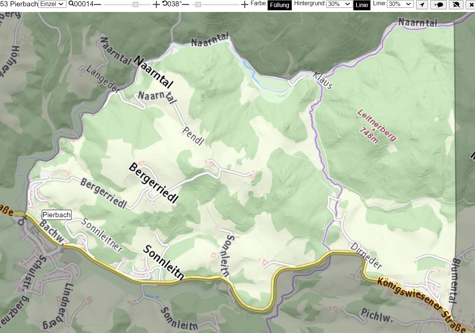The image size is (475, 333).
Task: Open the Einzel mode dropdown
Action: 52,4
